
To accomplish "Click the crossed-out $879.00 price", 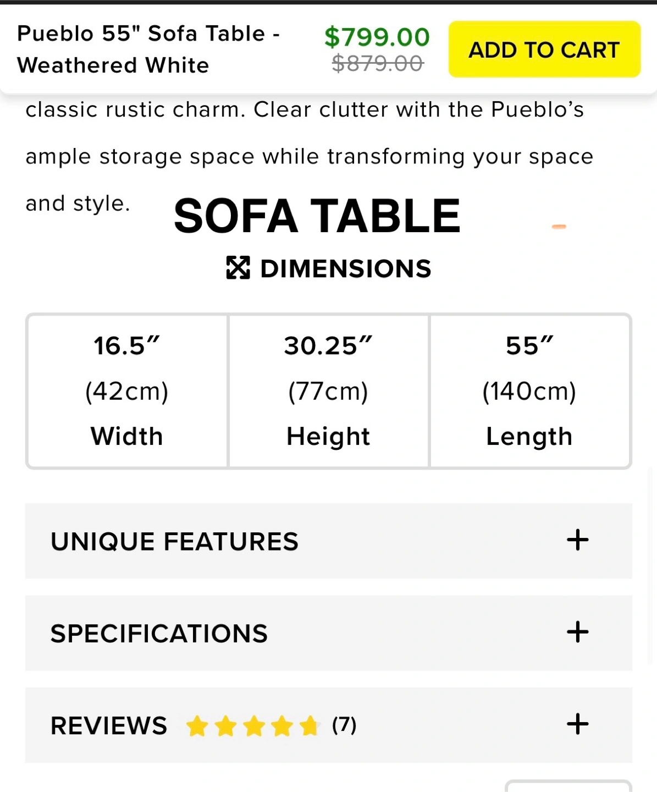I will point(378,64).
